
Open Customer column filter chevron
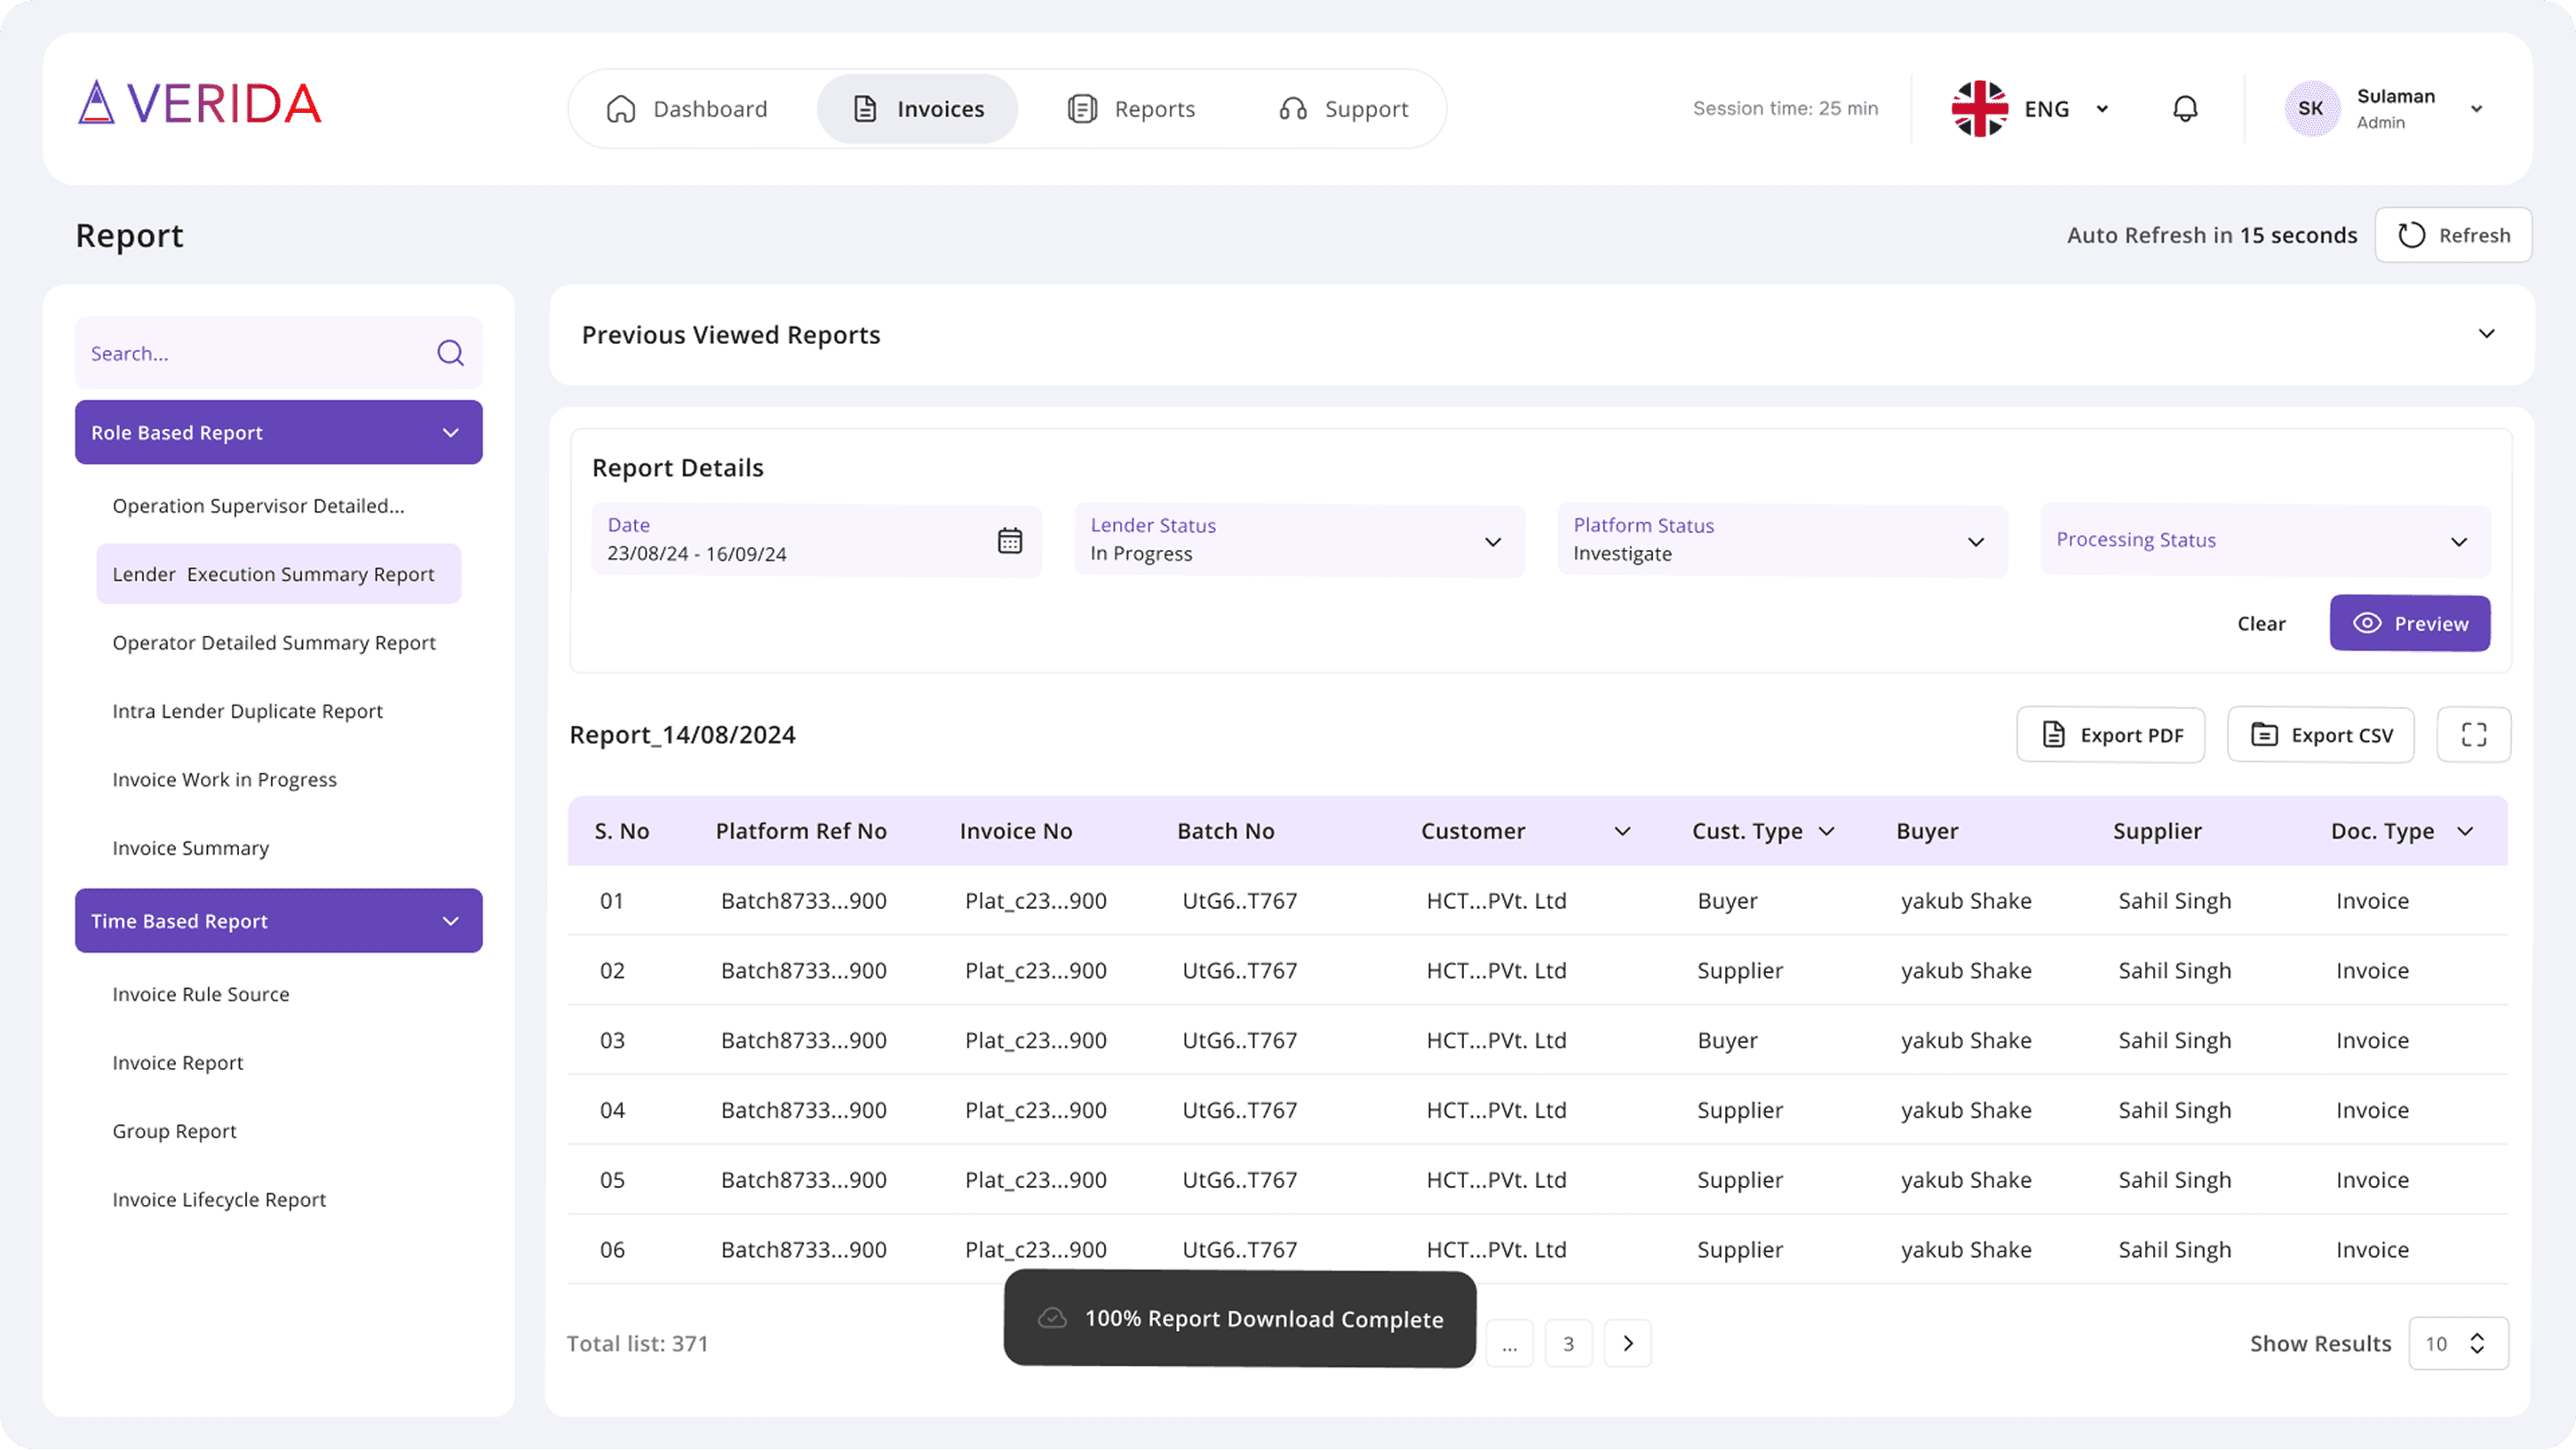click(1622, 831)
